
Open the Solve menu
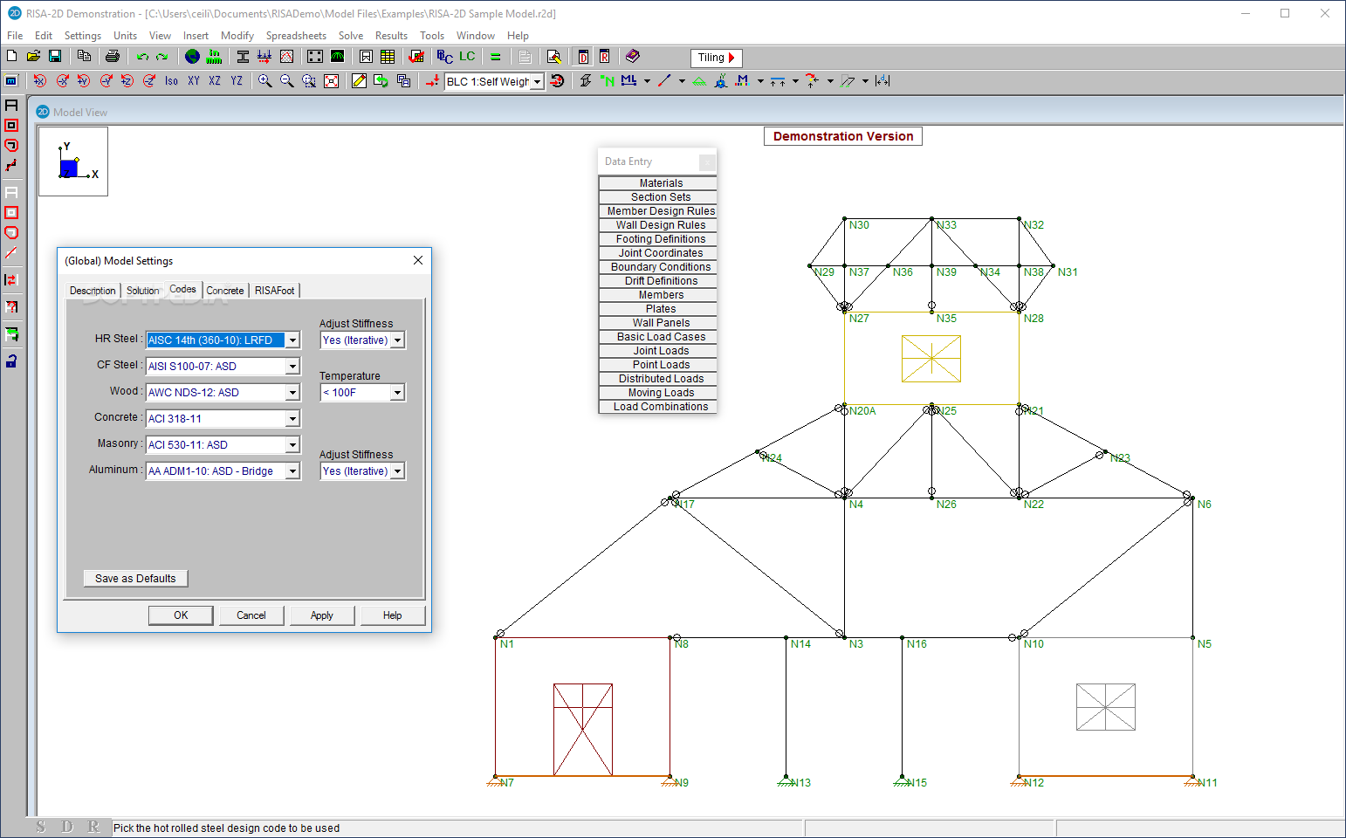351,36
